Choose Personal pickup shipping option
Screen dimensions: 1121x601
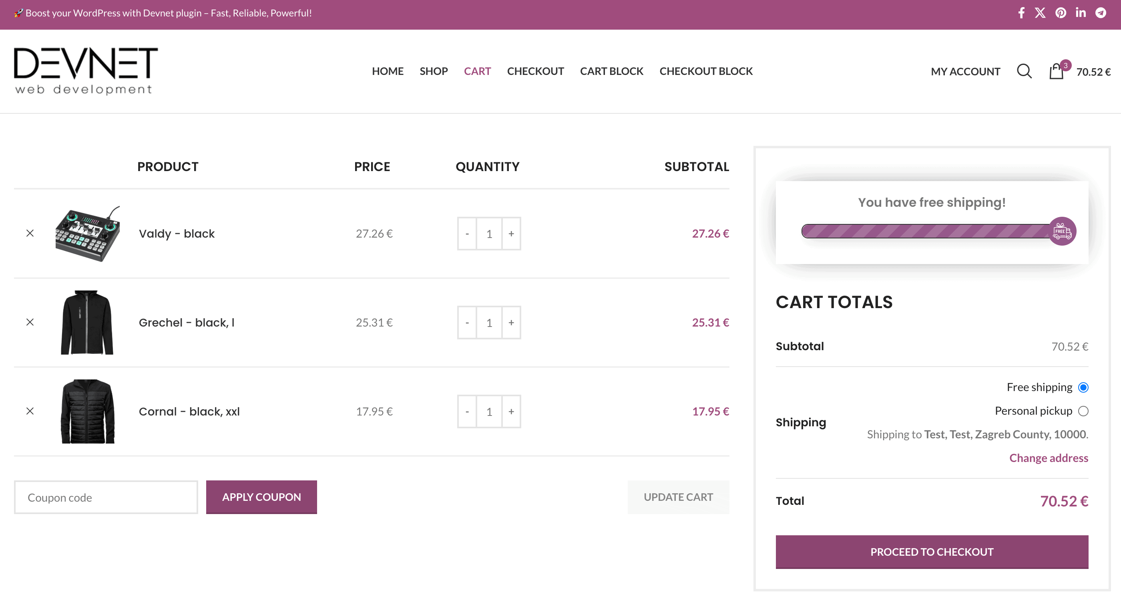(x=1083, y=411)
